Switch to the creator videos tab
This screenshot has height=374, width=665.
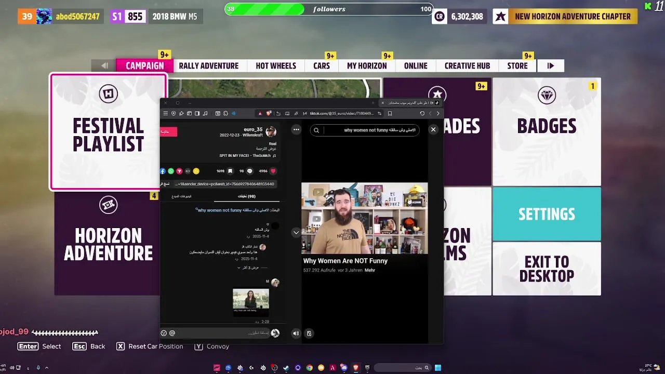[x=182, y=196]
